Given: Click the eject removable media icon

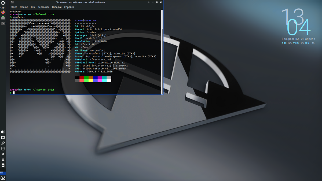Looking at the screenshot, I should (x=3, y=159).
